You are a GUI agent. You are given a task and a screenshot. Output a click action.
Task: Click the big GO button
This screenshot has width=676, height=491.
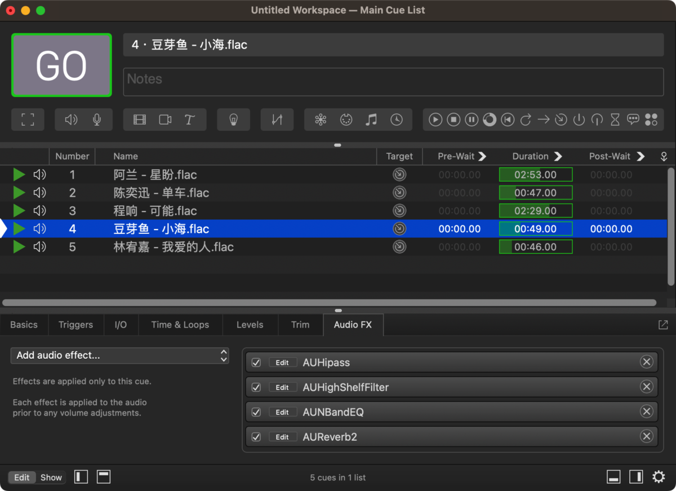[61, 65]
